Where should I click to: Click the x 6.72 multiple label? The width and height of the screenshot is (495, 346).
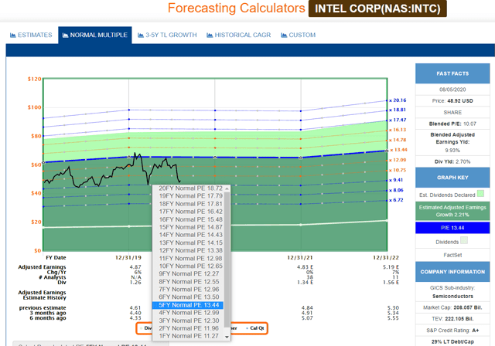(396, 200)
